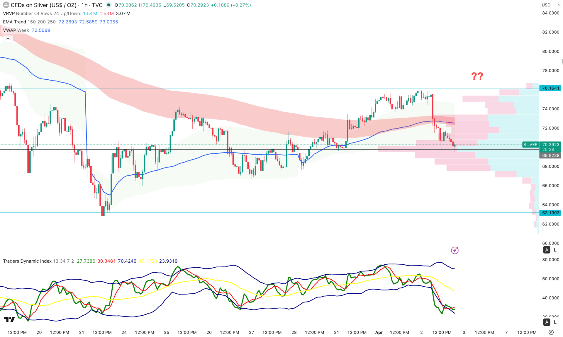Open the USD currency dropdown at top right
The height and width of the screenshot is (337, 563).
[551, 5]
